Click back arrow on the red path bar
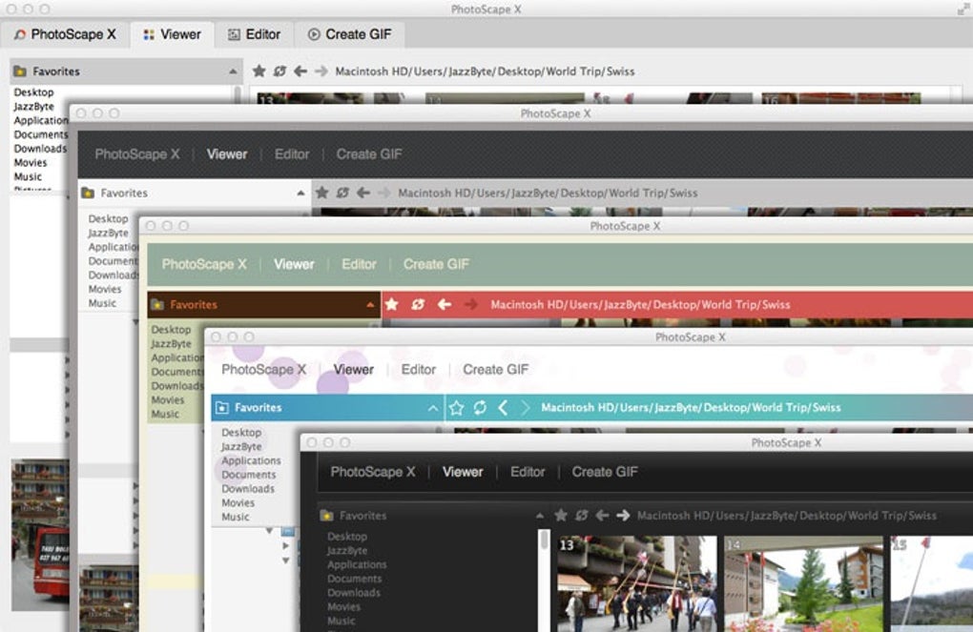The width and height of the screenshot is (973, 632). pos(445,304)
